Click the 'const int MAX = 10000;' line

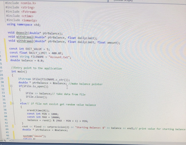44,117
